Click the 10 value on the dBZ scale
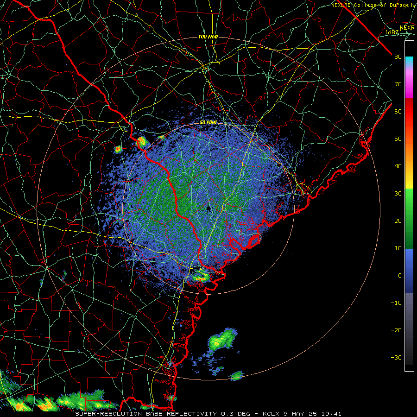This screenshot has height=417, width=417. pyautogui.click(x=398, y=248)
